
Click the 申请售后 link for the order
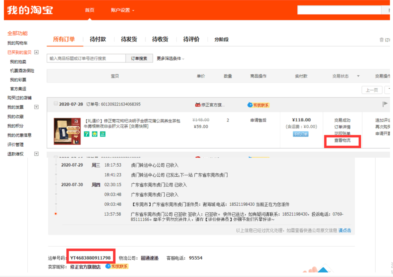click(x=258, y=120)
